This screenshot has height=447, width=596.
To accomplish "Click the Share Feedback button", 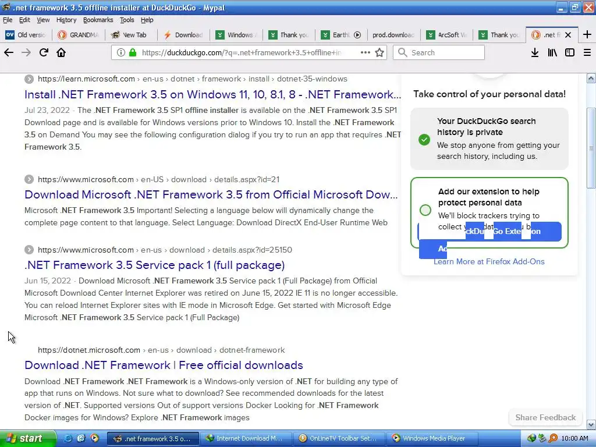I will click(x=545, y=417).
